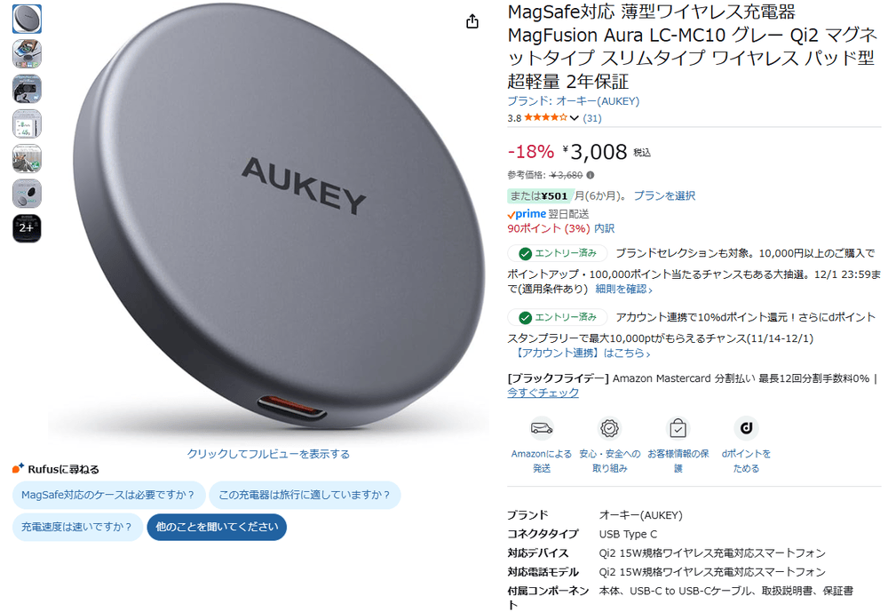The image size is (888, 612).
Task: Click the プランを選択 link
Action: click(664, 195)
